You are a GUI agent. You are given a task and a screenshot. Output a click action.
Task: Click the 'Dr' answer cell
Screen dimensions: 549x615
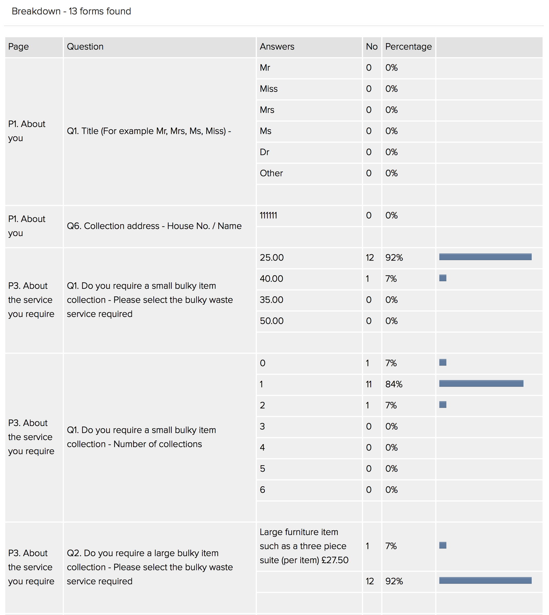pyautogui.click(x=264, y=152)
